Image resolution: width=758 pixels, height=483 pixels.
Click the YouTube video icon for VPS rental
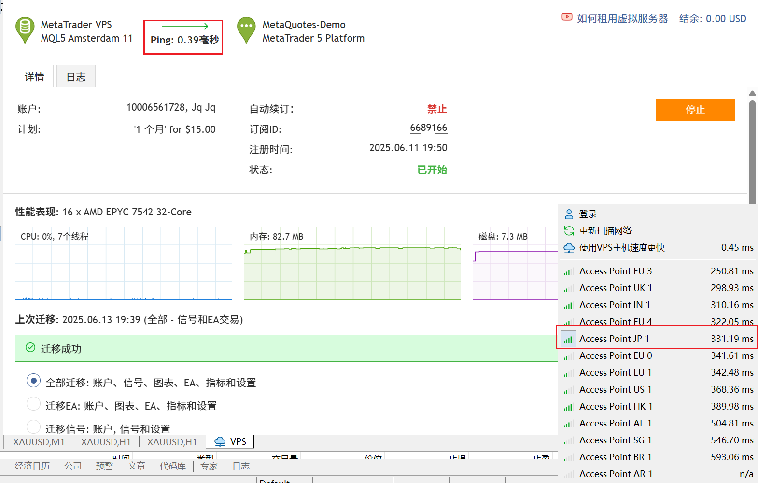point(567,17)
